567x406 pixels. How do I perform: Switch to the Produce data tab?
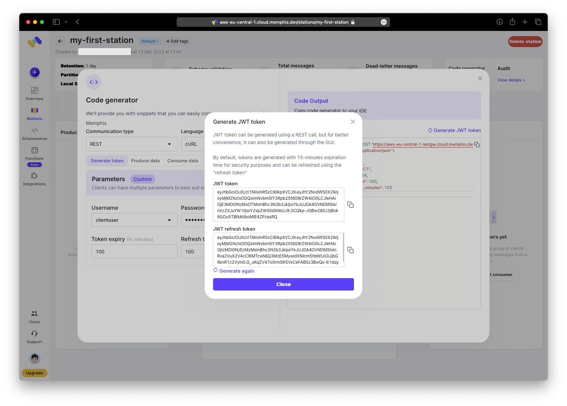pos(145,161)
